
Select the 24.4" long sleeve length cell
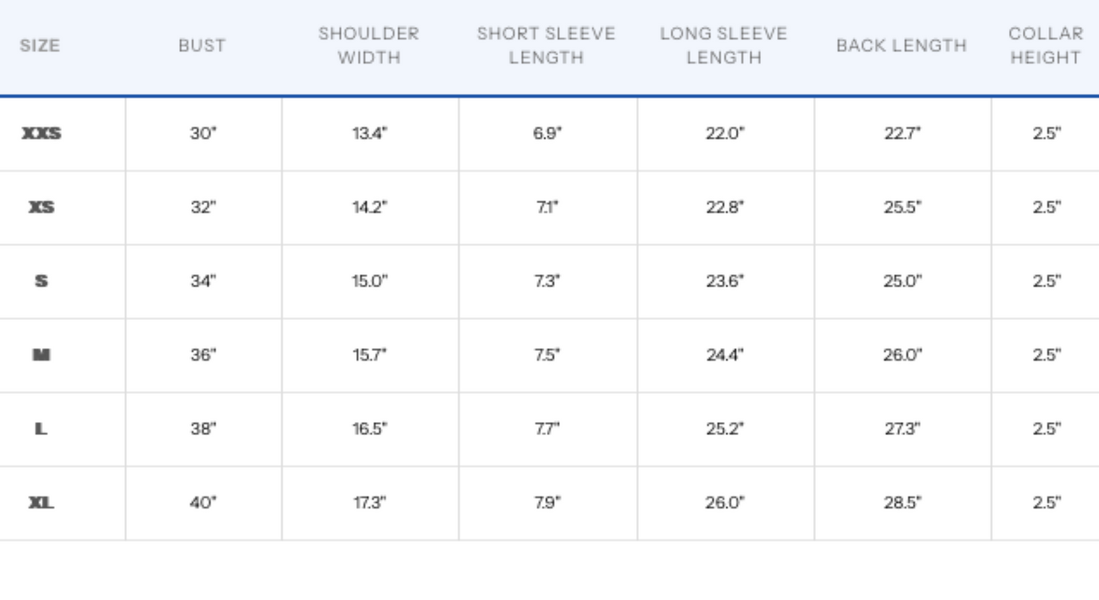pos(725,355)
